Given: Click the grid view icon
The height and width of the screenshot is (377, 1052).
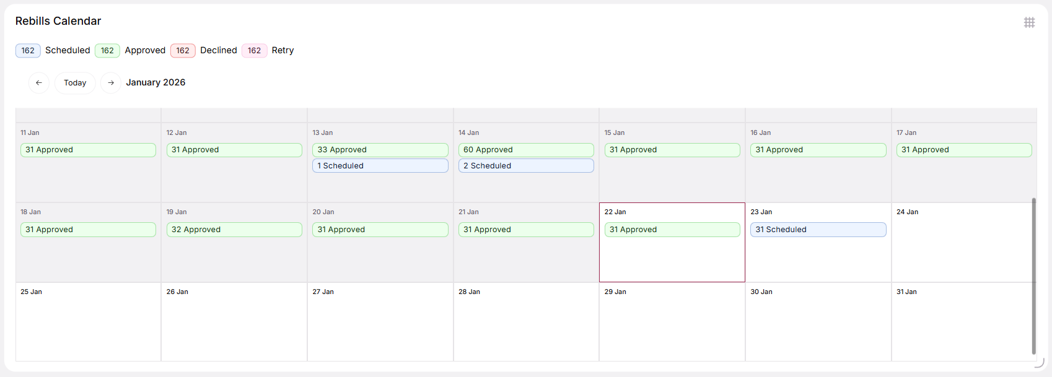Looking at the screenshot, I should (1029, 22).
